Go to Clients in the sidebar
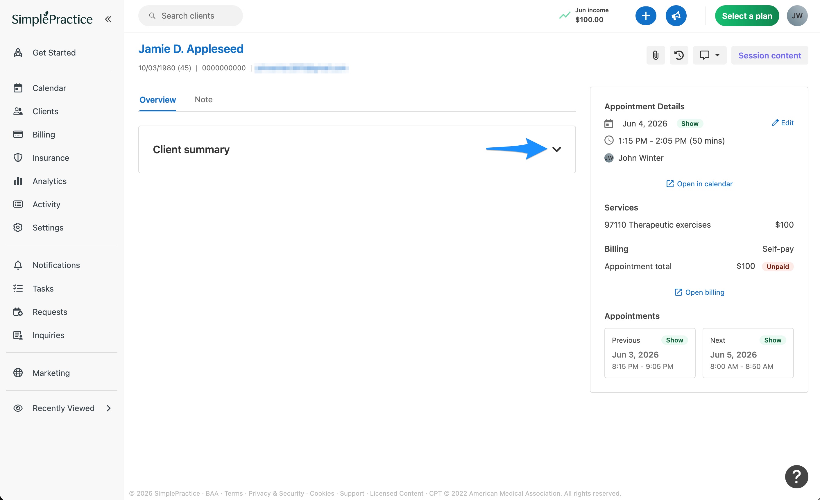The height and width of the screenshot is (500, 820). coord(36,111)
